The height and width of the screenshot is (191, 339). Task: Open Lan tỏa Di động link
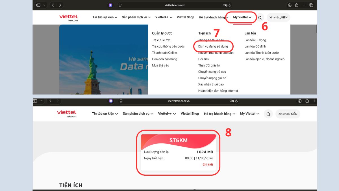pos(255,40)
